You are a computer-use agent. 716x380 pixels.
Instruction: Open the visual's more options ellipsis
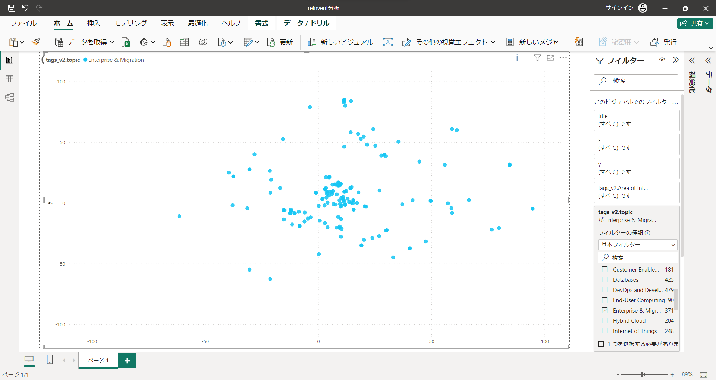point(563,57)
